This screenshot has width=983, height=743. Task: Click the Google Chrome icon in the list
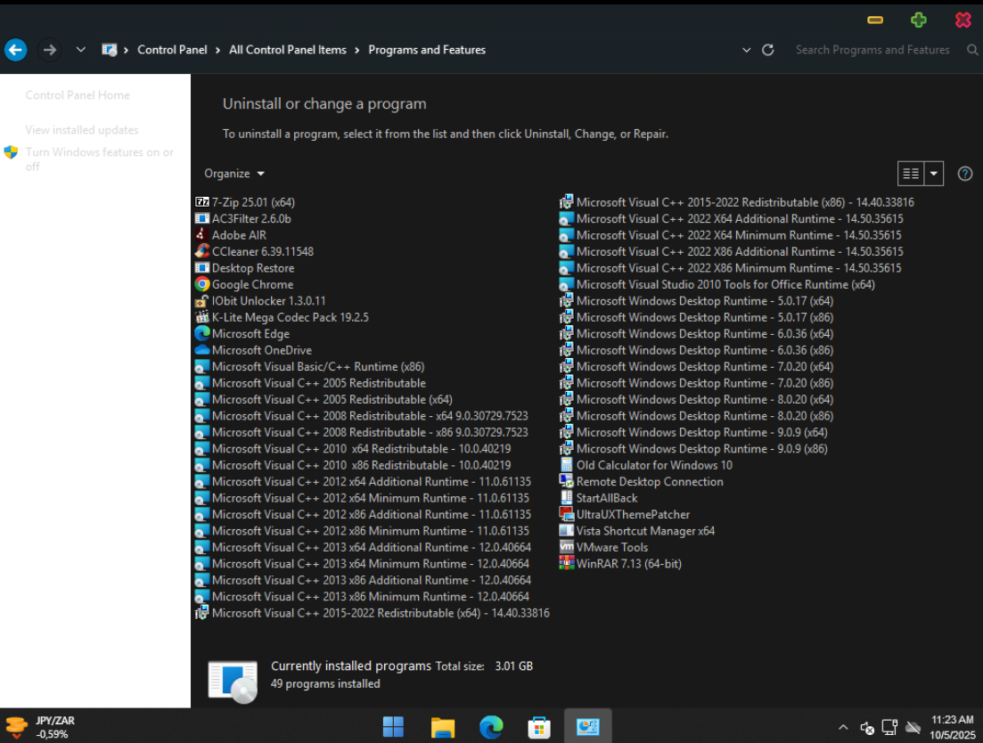[x=202, y=284]
